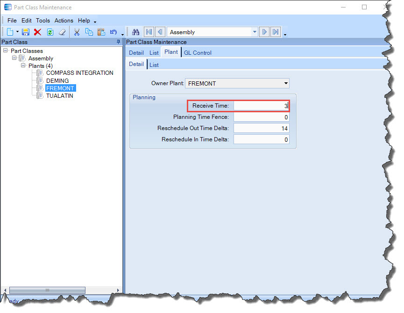Click the Planning Time Fence field
The image size is (404, 313).
pos(261,117)
